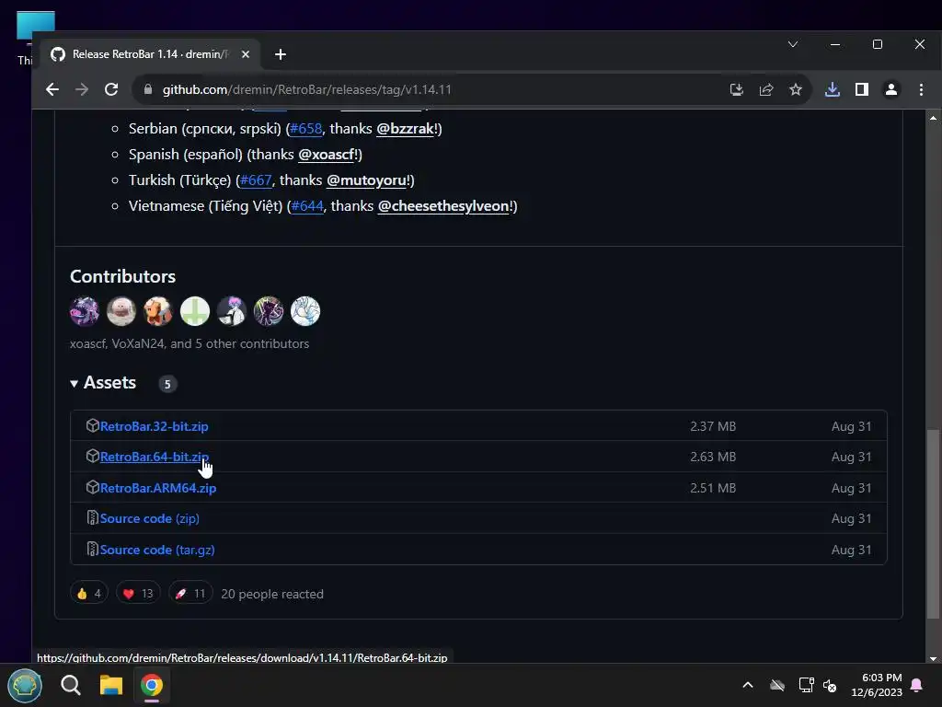Viewport: 942px width, 707px height.
Task: Click scrollbar down arrow
Action: [x=933, y=658]
